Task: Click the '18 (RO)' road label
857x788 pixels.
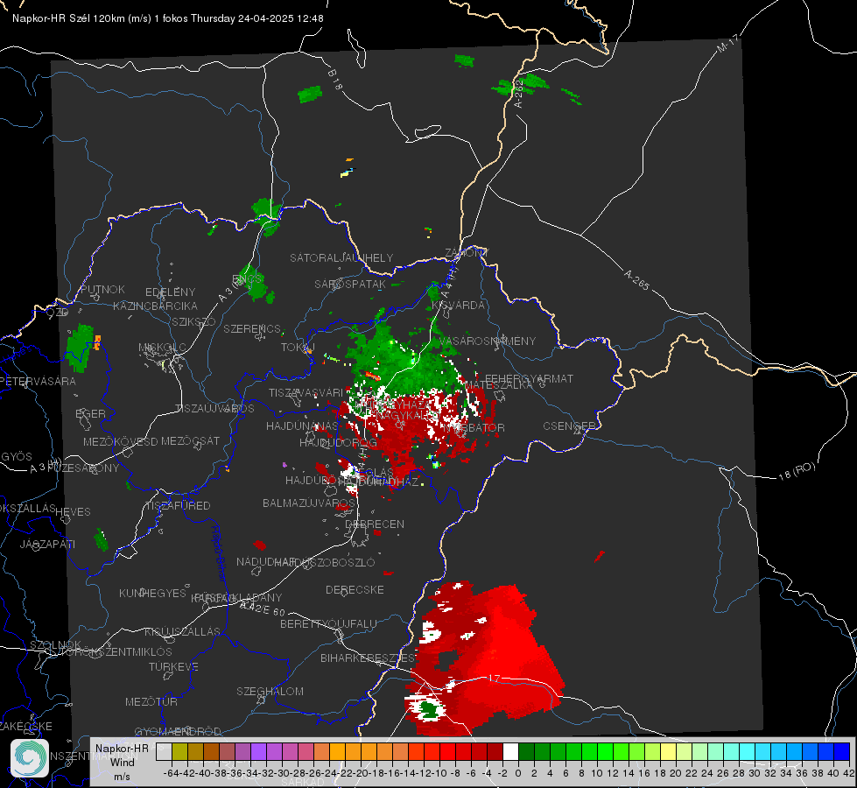Action: (x=797, y=471)
